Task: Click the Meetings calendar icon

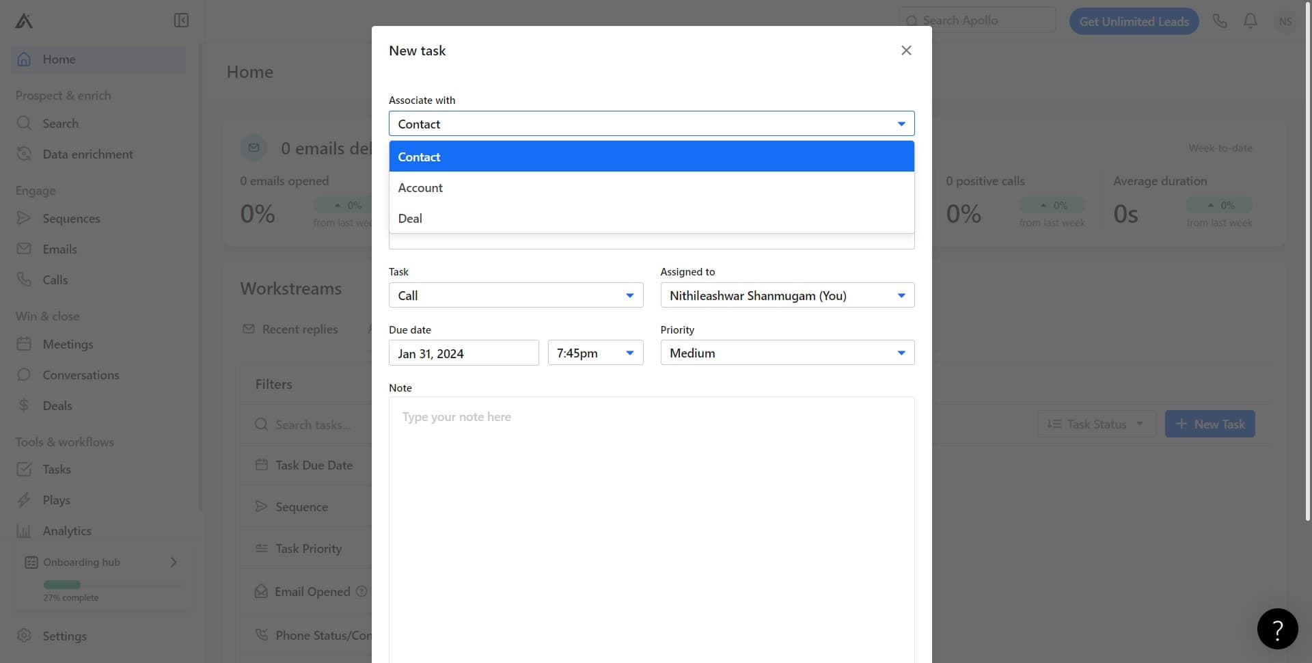Action: point(24,344)
